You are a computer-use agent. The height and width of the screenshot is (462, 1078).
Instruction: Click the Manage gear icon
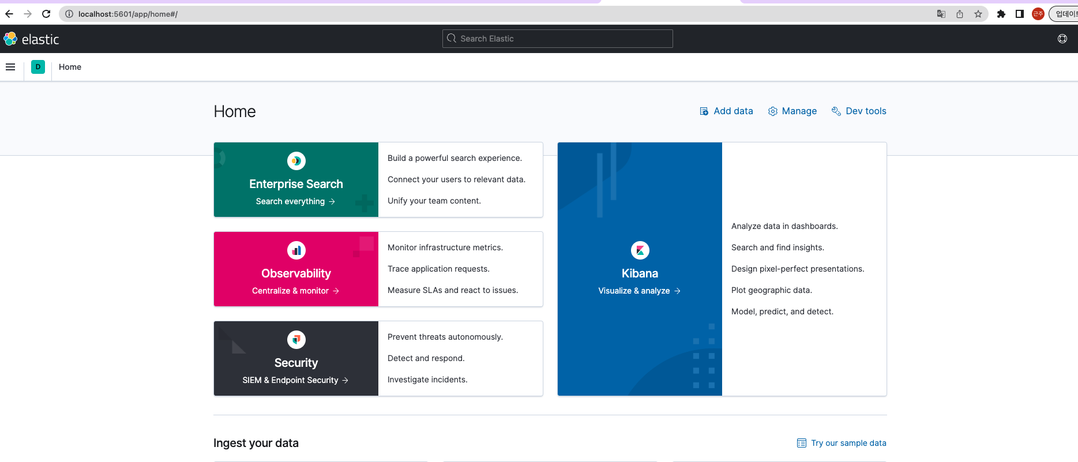coord(773,111)
